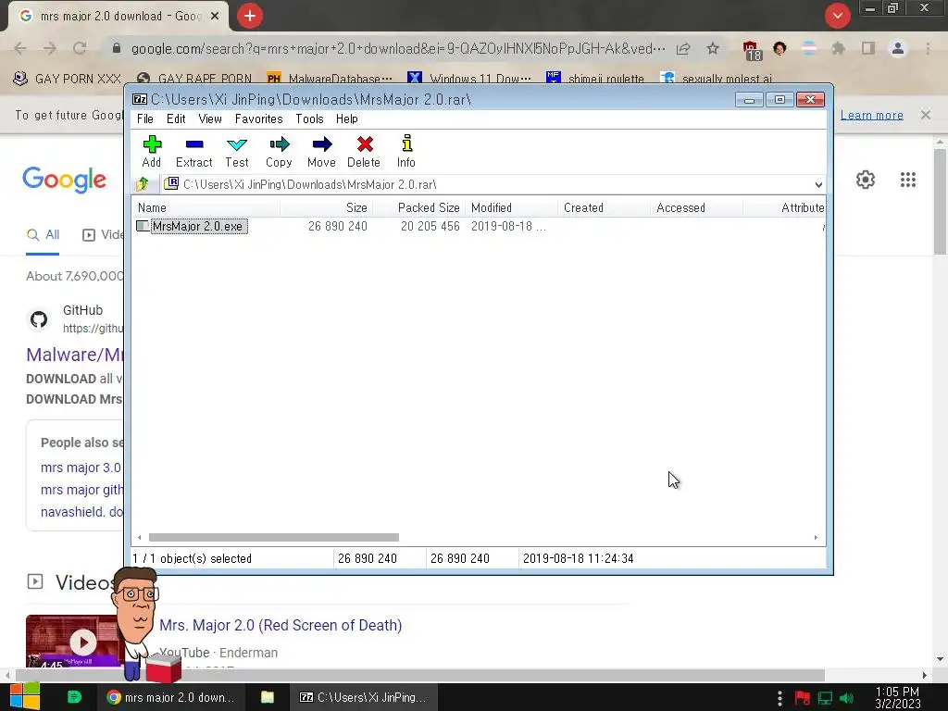Click Learn more link in Chrome banner
948x711 pixels.
pyautogui.click(x=872, y=115)
